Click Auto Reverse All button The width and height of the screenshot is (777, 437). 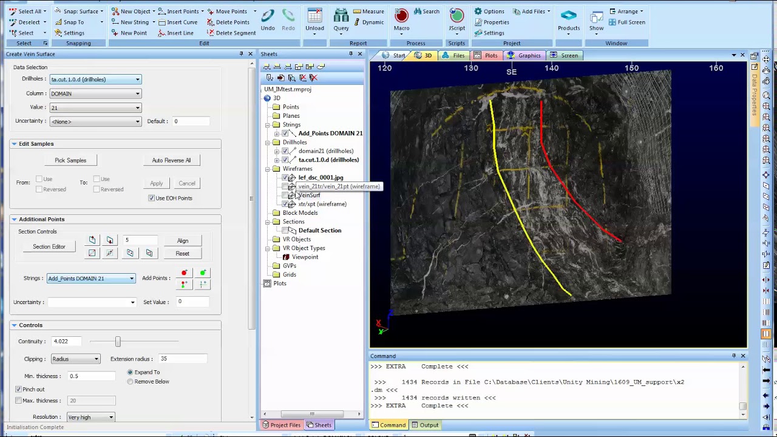click(x=171, y=160)
